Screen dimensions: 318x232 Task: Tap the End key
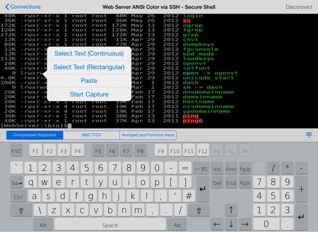[231, 182]
